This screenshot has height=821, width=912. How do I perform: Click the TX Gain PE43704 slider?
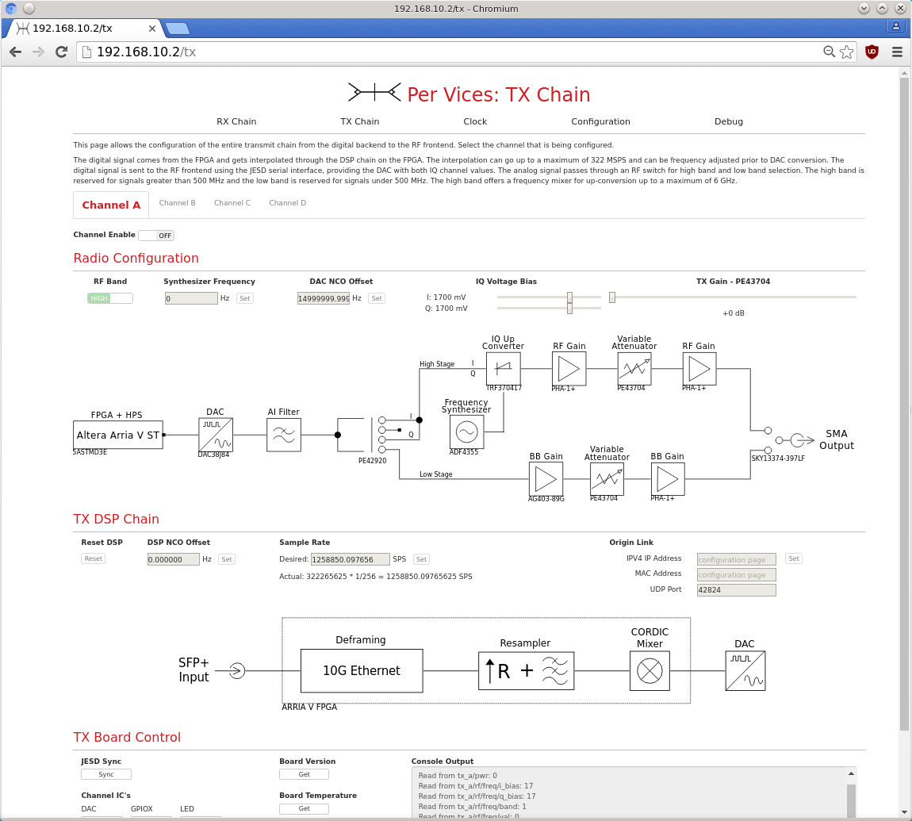tap(733, 297)
